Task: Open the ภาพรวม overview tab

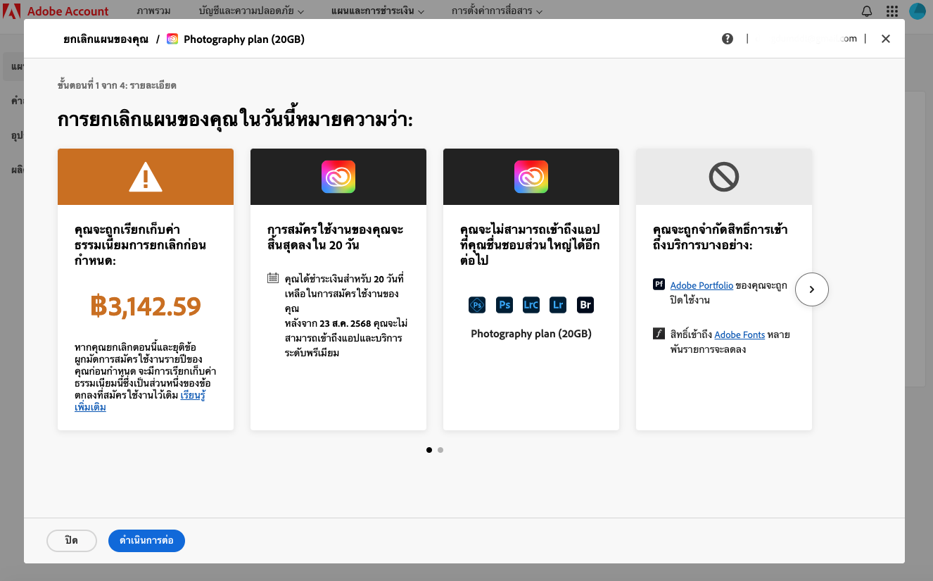Action: point(153,11)
